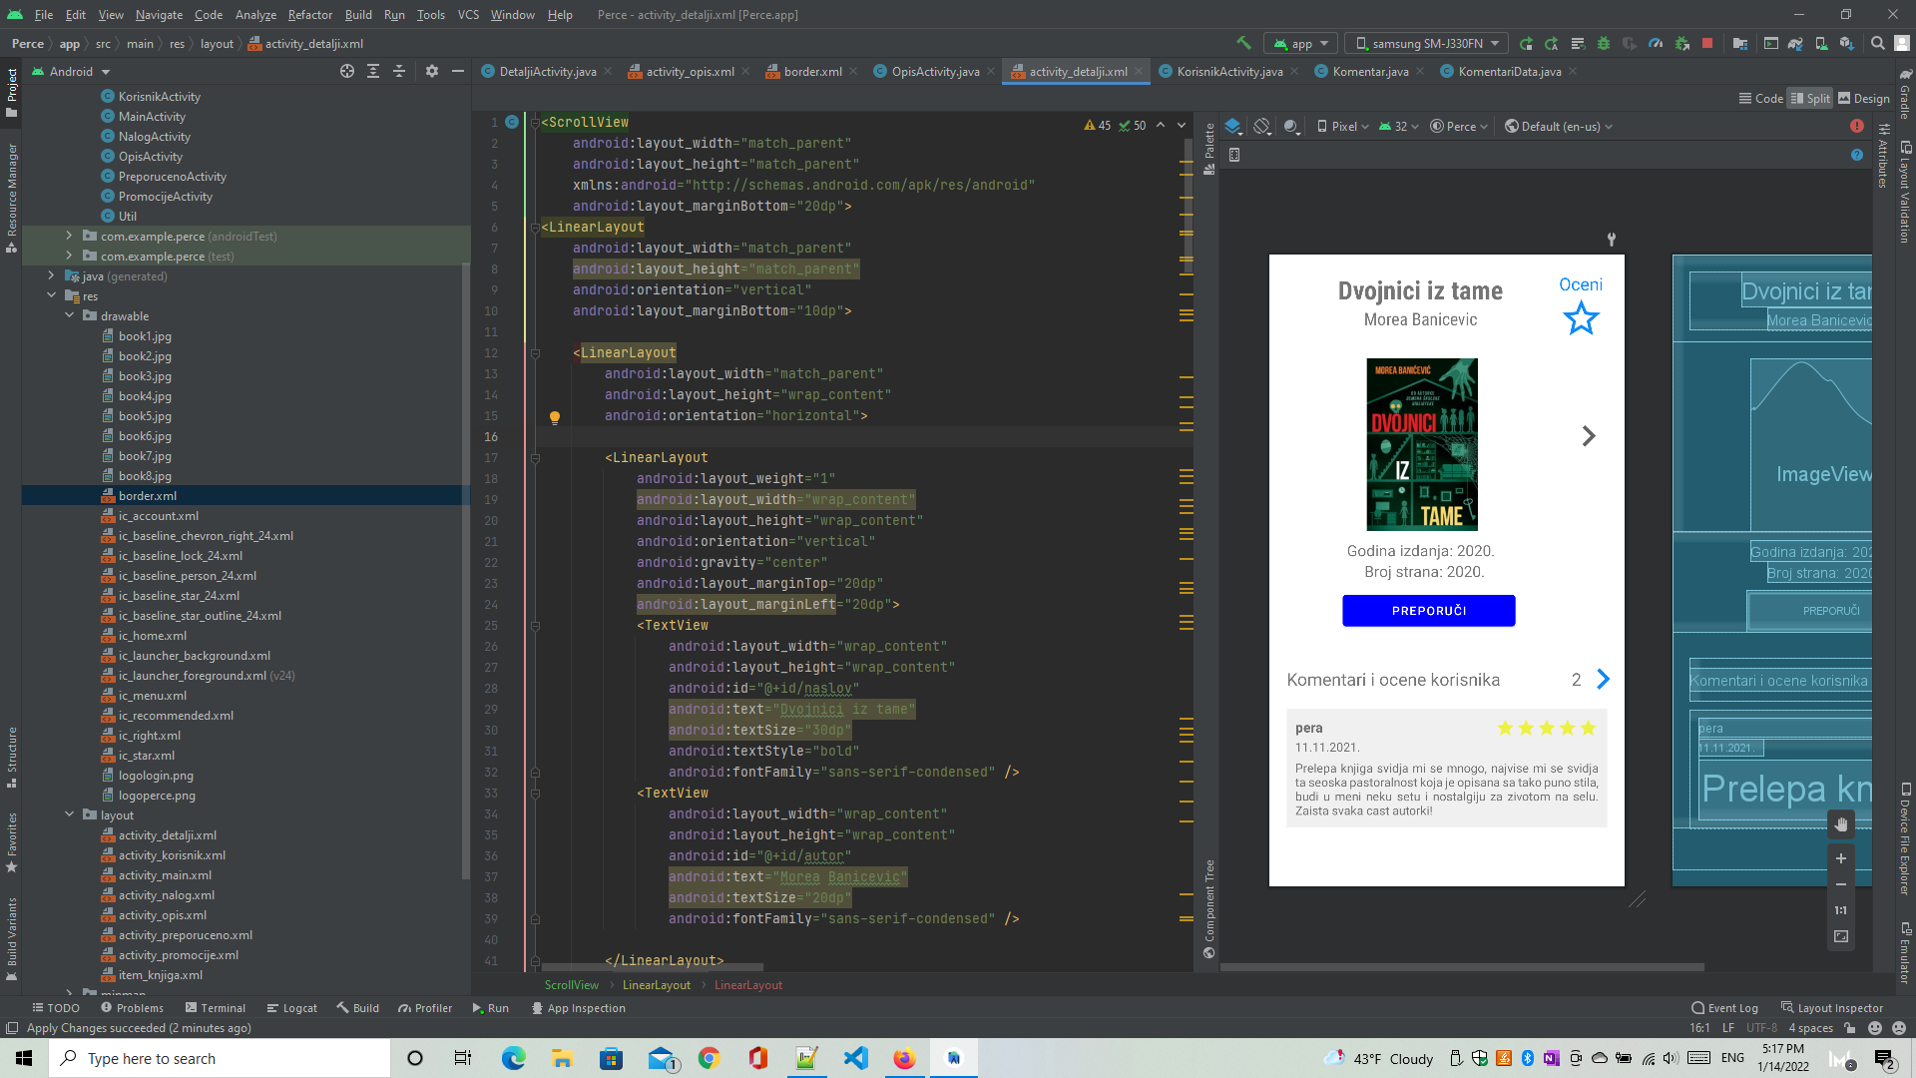Image resolution: width=1916 pixels, height=1078 pixels.
Task: Open the API level 32 dropdown
Action: 1399,126
